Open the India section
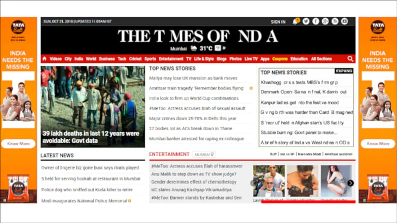 click(x=78, y=59)
